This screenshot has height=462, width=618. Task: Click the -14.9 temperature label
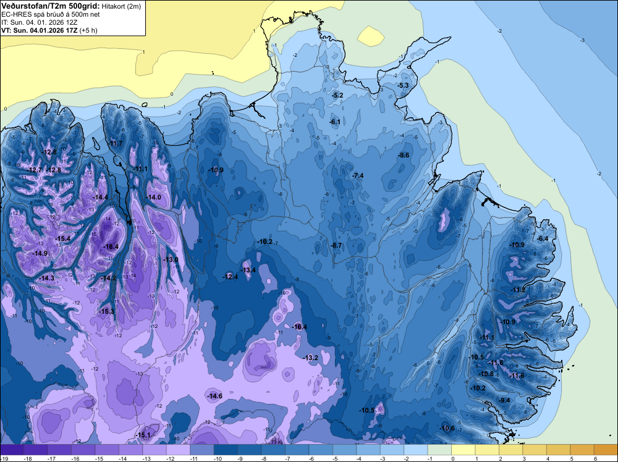click(x=40, y=254)
